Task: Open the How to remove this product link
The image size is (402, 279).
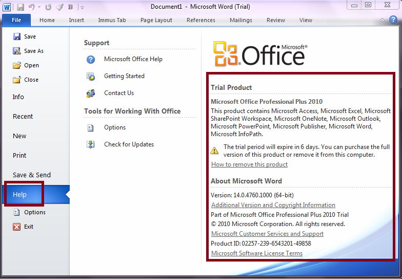Action: 249,164
